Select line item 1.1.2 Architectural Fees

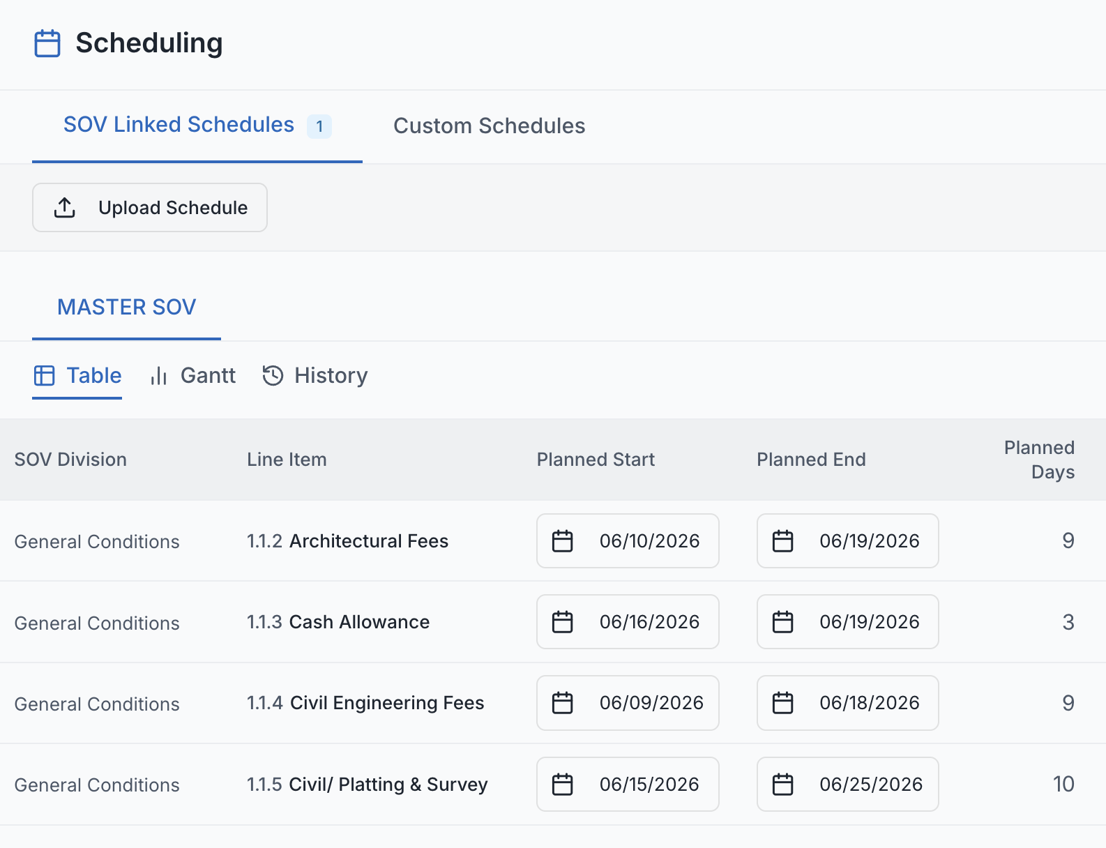(x=347, y=541)
